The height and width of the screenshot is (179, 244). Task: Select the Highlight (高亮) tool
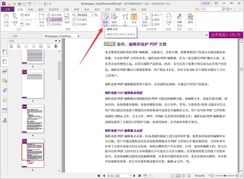coord(134,19)
